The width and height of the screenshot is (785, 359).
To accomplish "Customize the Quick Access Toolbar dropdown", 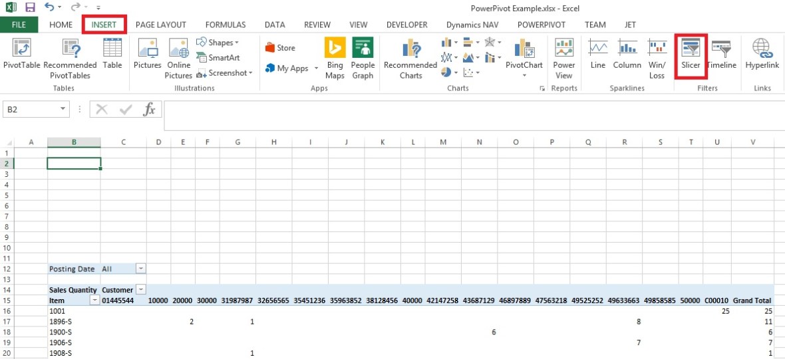I will 98,8.
